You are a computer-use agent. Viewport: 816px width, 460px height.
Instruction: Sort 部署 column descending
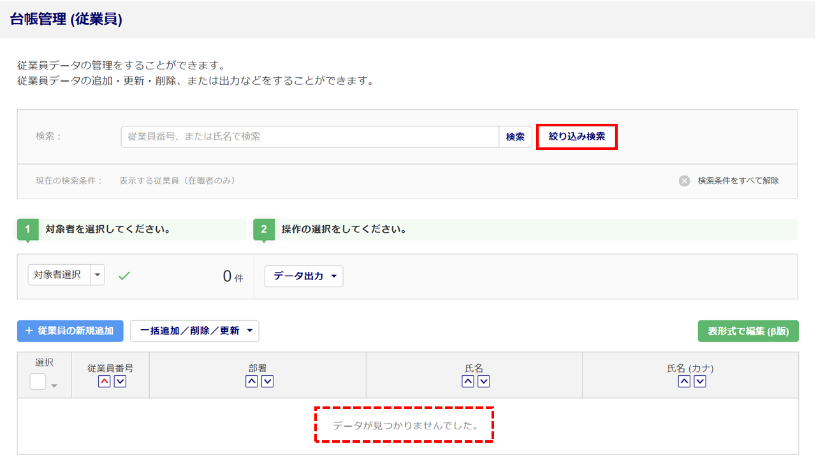(x=268, y=381)
